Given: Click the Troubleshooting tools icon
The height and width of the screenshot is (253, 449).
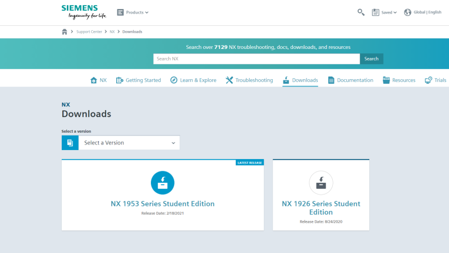Looking at the screenshot, I should pos(229,80).
